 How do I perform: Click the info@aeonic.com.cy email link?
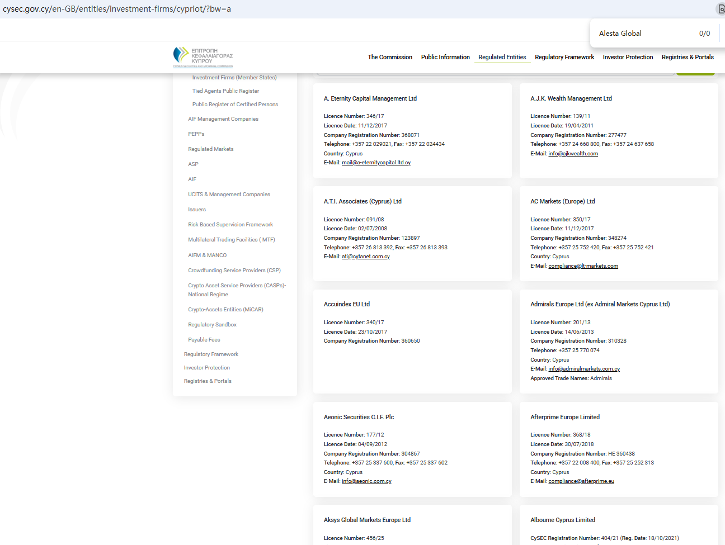[x=366, y=481]
